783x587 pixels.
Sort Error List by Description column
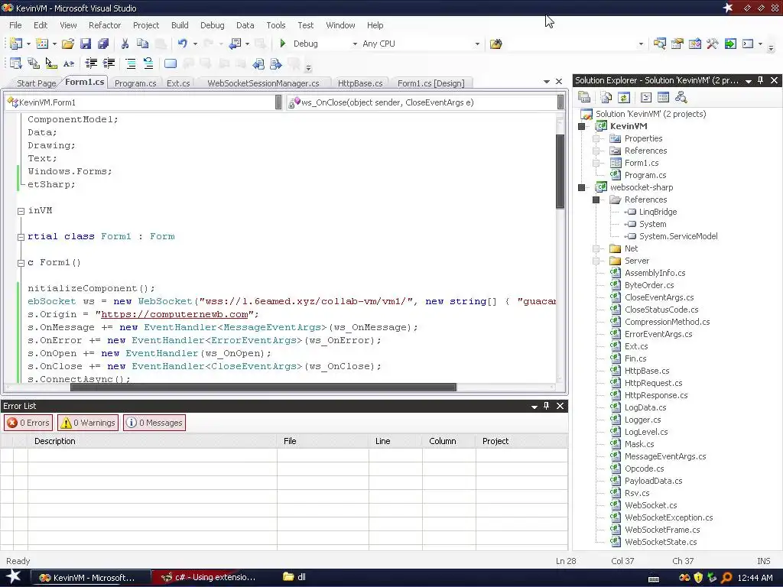coord(152,441)
